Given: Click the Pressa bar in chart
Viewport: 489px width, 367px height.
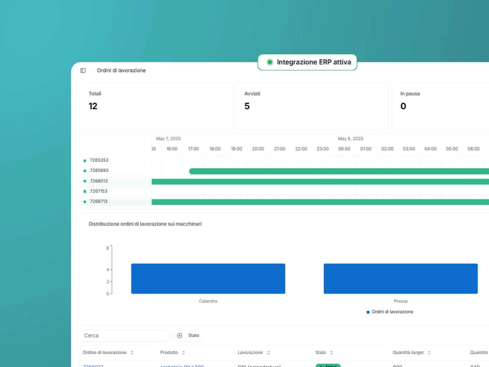Looking at the screenshot, I should (x=401, y=279).
